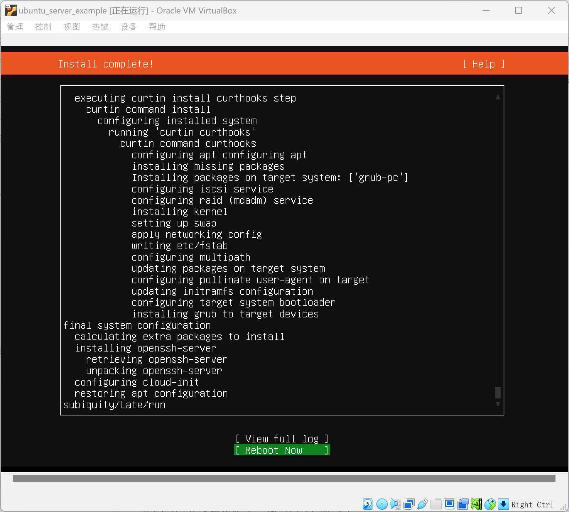Open the 帮助 menu
Image resolution: width=569 pixels, height=512 pixels.
(157, 27)
